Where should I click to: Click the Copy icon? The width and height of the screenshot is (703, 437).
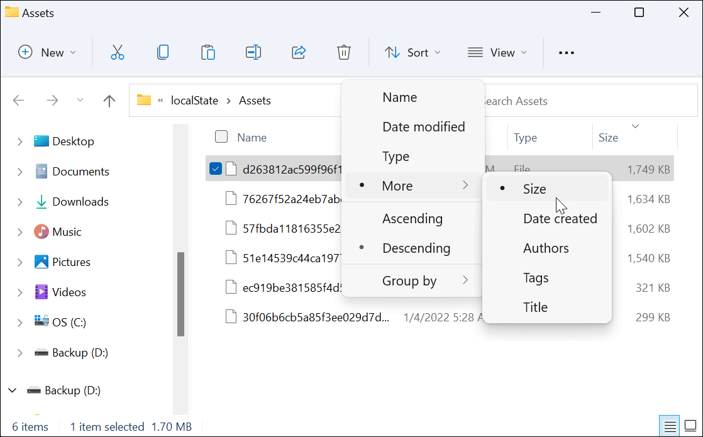tap(163, 52)
